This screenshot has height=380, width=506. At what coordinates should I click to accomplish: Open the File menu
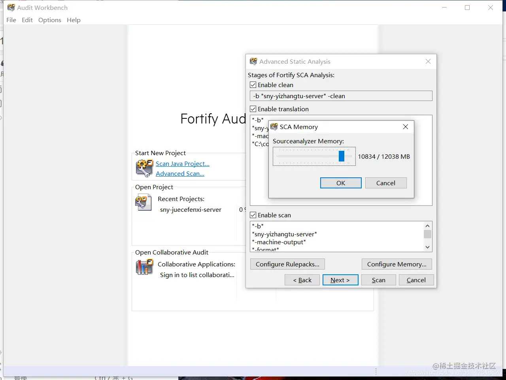pyautogui.click(x=11, y=20)
